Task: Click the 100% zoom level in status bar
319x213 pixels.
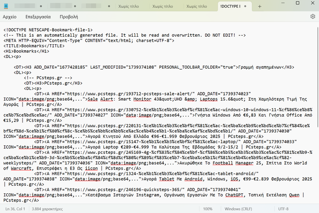Action: (208, 209)
